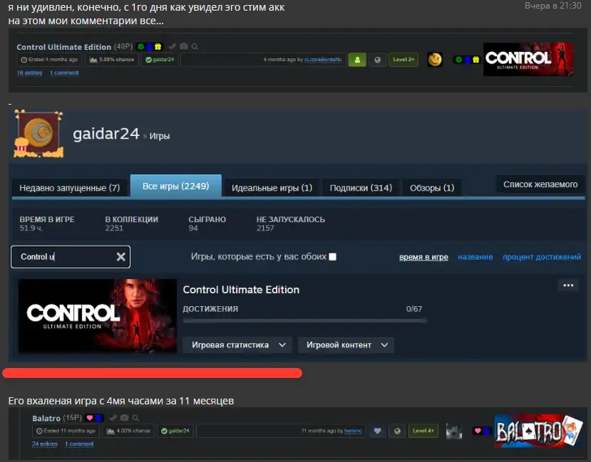Open Steam store icon beside Balatro title
Screen dimensions: 591x462
(113, 418)
